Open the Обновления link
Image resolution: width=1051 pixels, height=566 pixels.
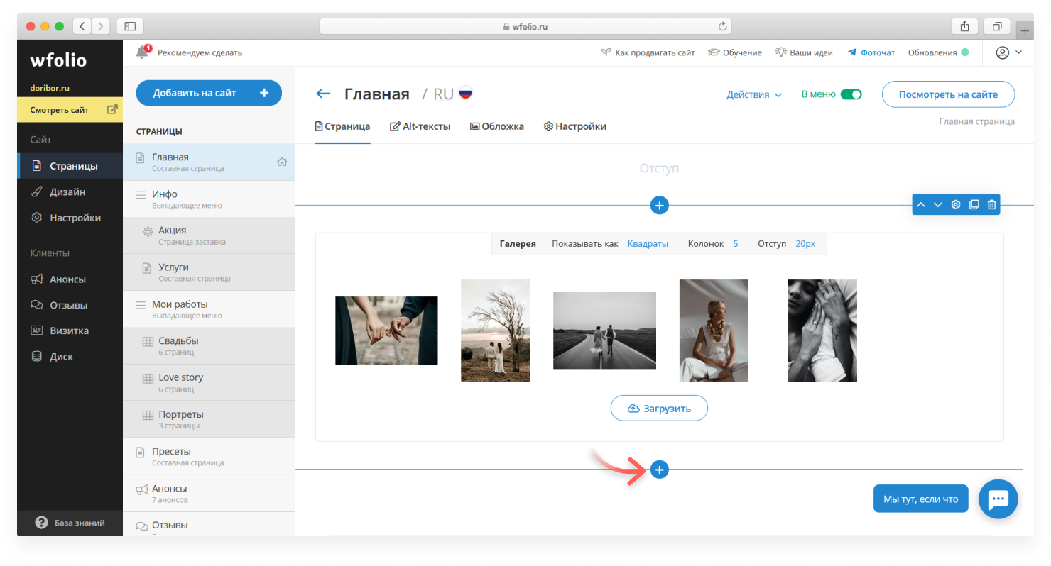(x=938, y=52)
